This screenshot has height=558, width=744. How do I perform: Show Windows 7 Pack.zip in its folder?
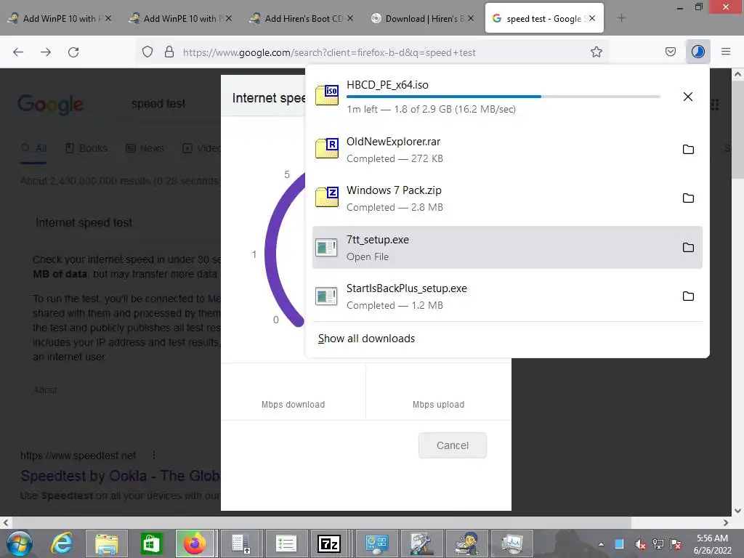pyautogui.click(x=688, y=198)
